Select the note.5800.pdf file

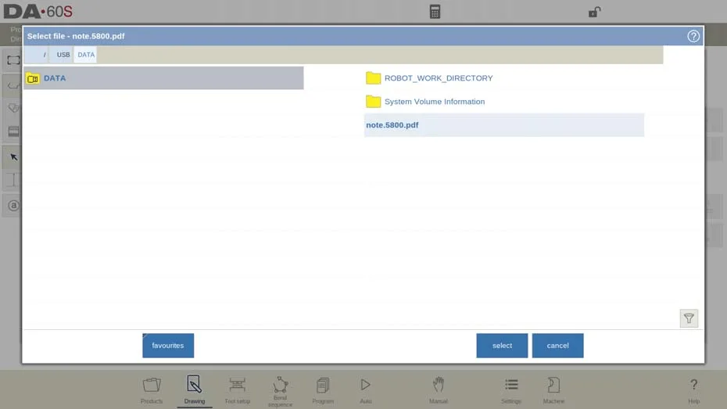(504, 125)
